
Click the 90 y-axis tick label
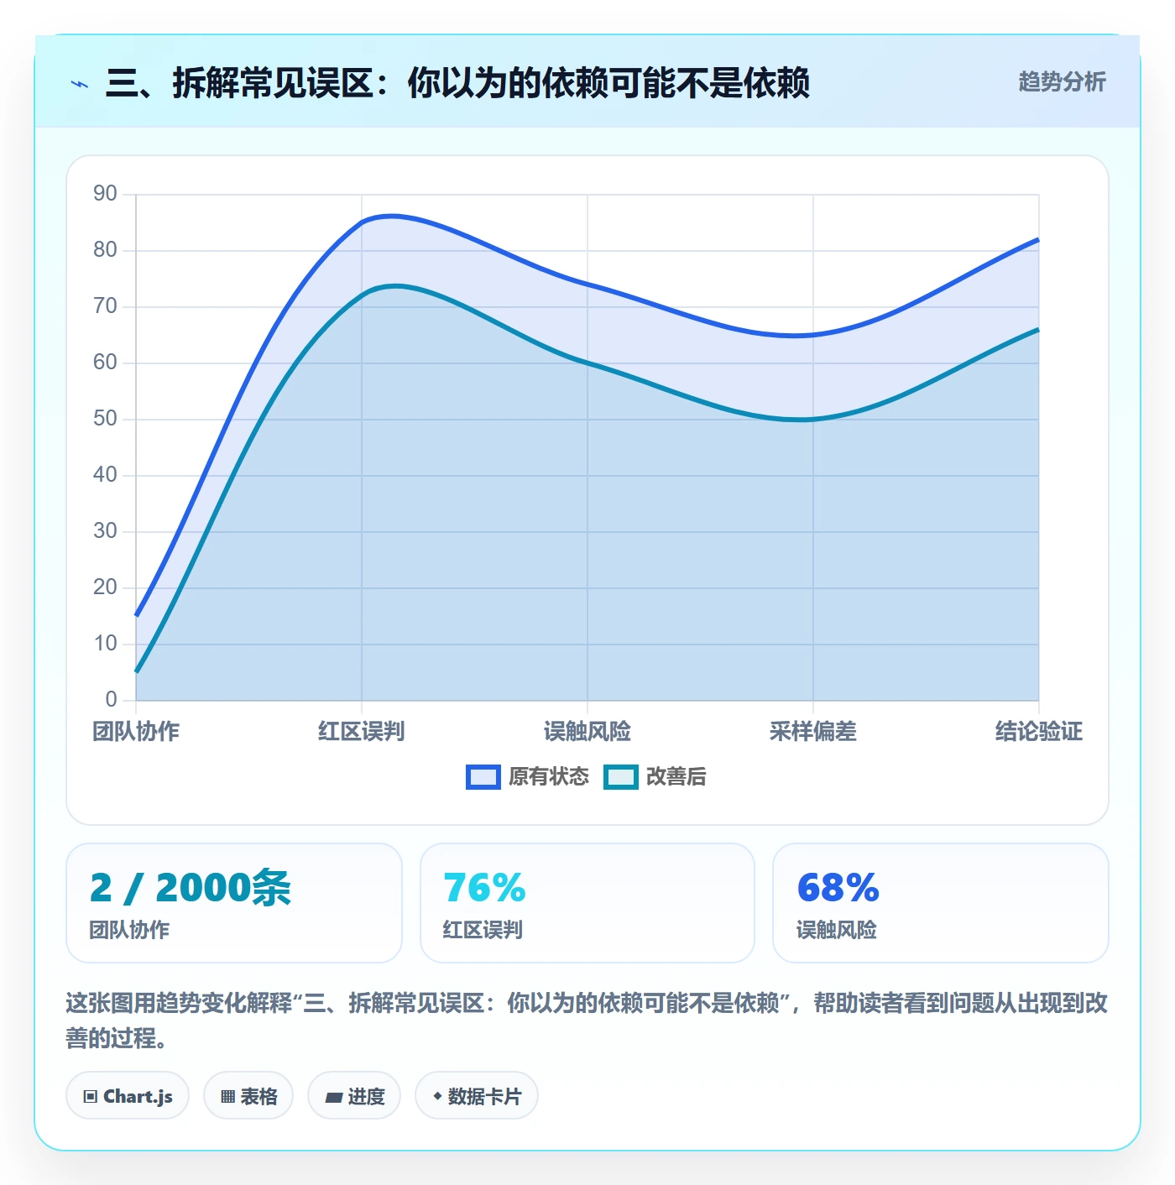(x=105, y=194)
